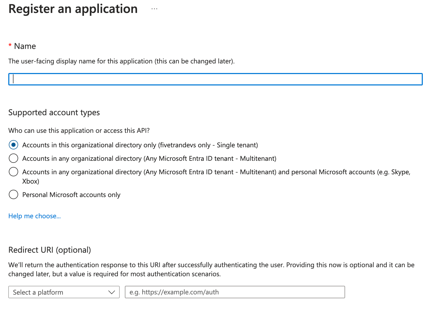Open the more options ellipsis beside the title

[154, 9]
